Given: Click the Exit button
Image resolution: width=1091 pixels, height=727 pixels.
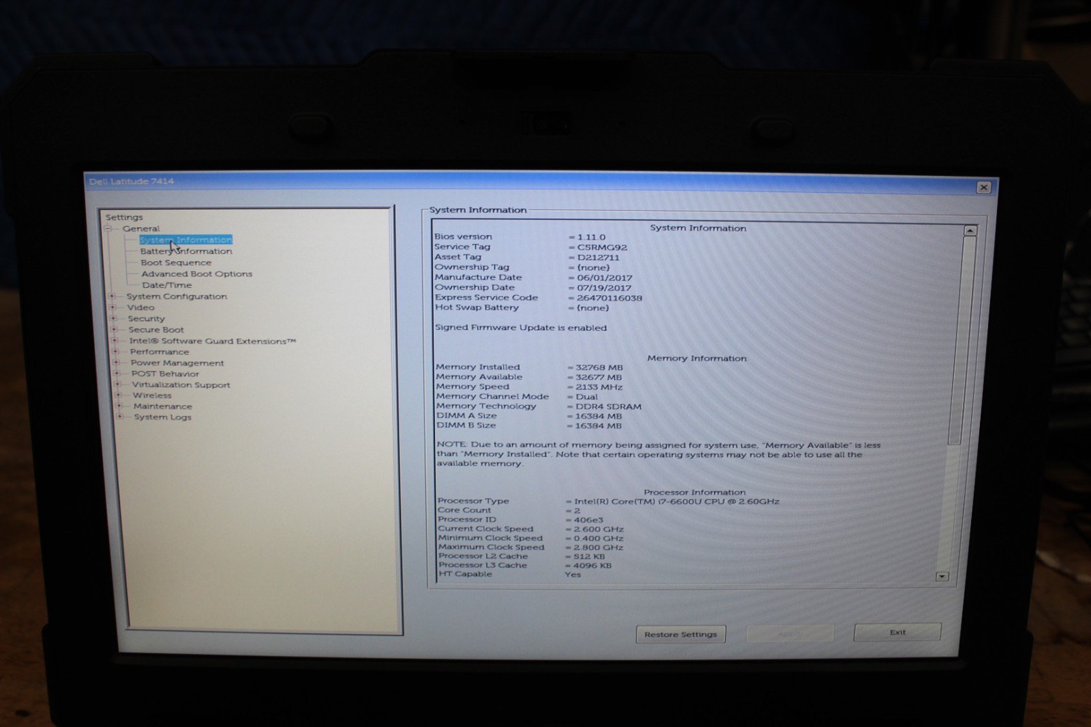Looking at the screenshot, I should click(x=897, y=632).
